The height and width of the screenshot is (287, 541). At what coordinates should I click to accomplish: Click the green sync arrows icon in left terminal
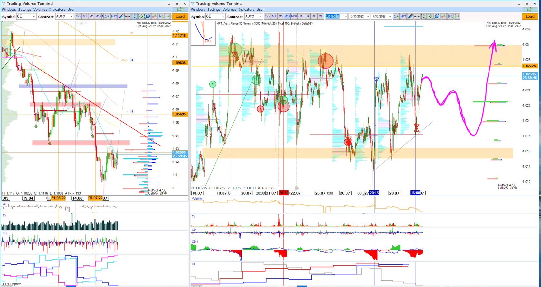(180, 9)
